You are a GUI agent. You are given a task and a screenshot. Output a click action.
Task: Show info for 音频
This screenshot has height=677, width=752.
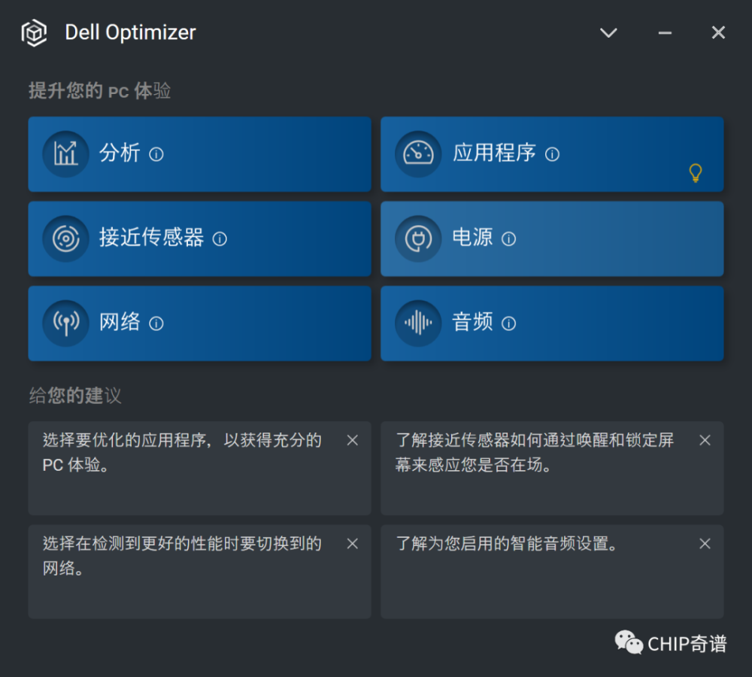pos(509,323)
